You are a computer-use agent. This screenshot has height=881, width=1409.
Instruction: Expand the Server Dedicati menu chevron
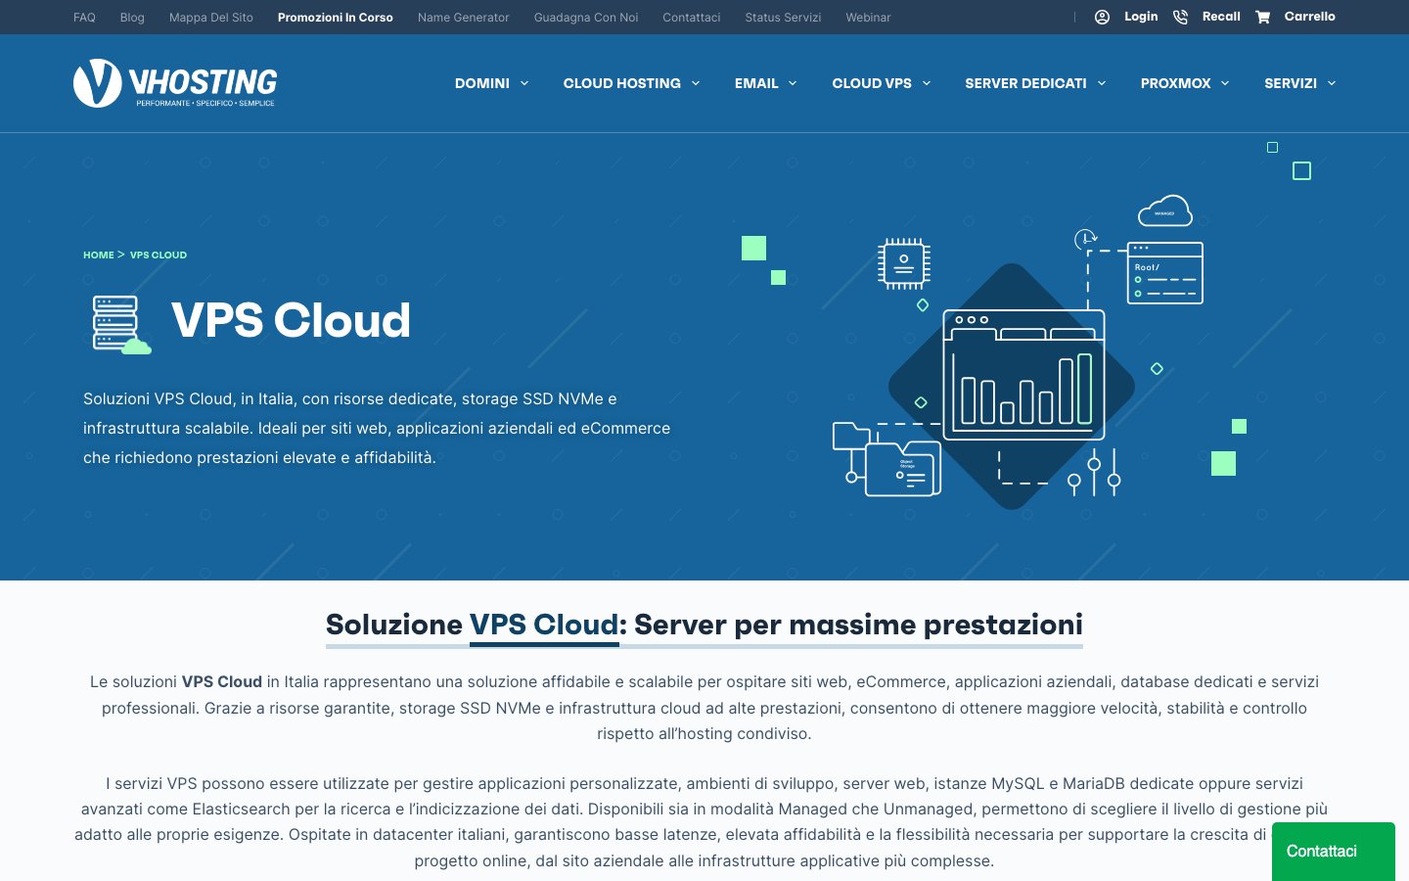pyautogui.click(x=1102, y=83)
